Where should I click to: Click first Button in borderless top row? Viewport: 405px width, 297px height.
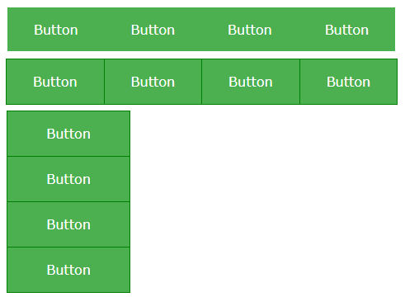point(56,30)
